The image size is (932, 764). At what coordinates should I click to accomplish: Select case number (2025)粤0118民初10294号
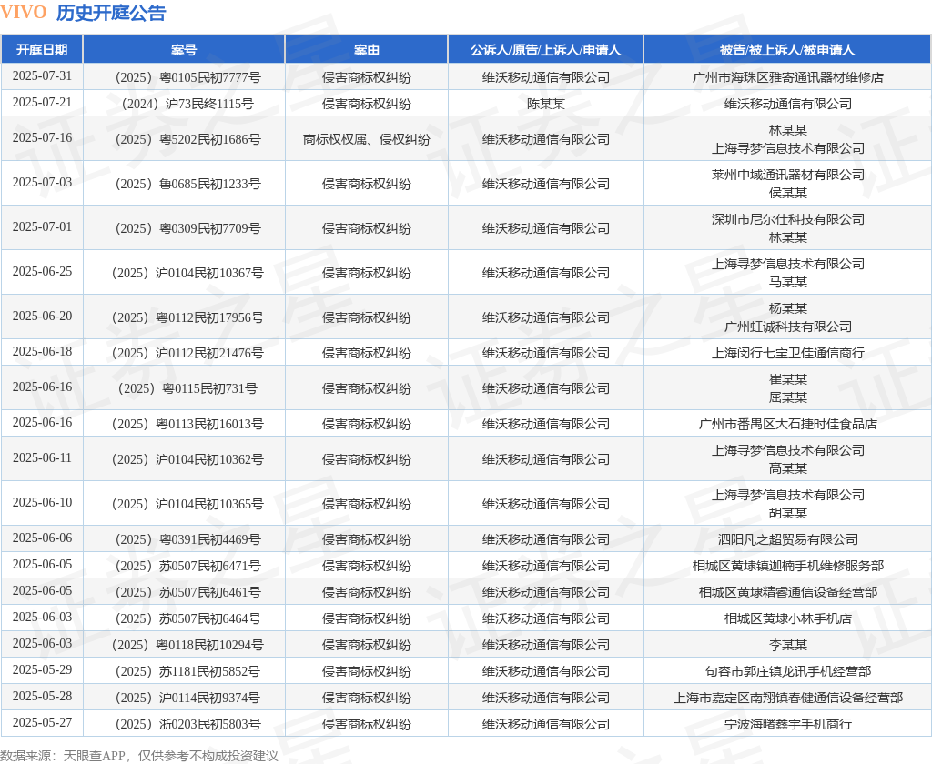click(187, 645)
